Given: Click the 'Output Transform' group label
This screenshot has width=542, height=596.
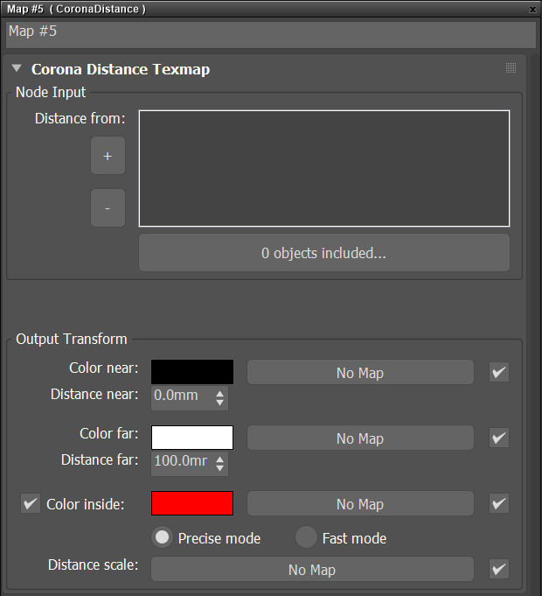Looking at the screenshot, I should (72, 339).
